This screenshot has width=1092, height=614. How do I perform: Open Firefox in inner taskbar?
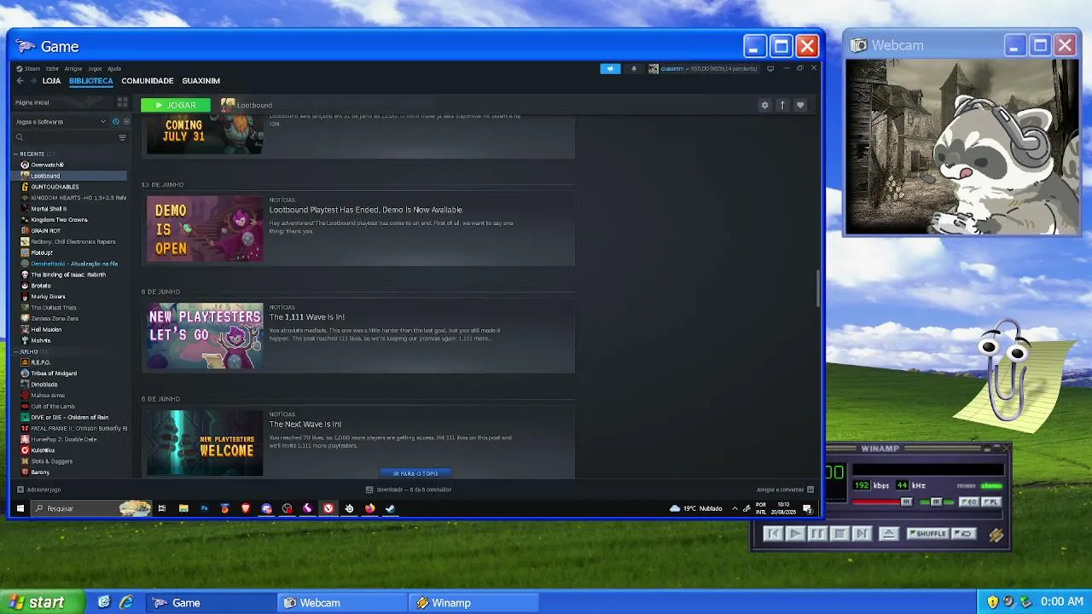click(369, 508)
